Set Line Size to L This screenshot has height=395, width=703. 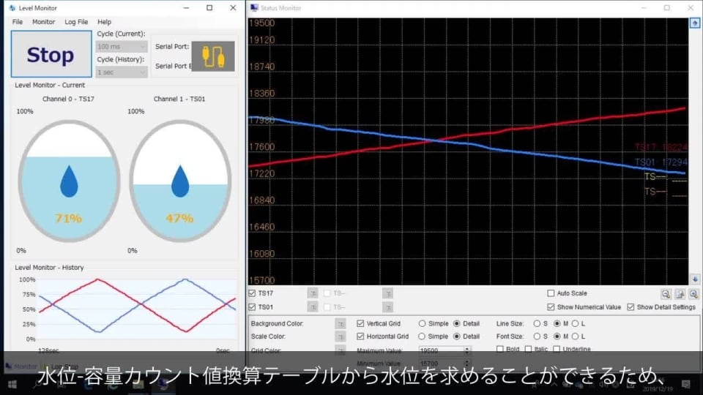576,323
